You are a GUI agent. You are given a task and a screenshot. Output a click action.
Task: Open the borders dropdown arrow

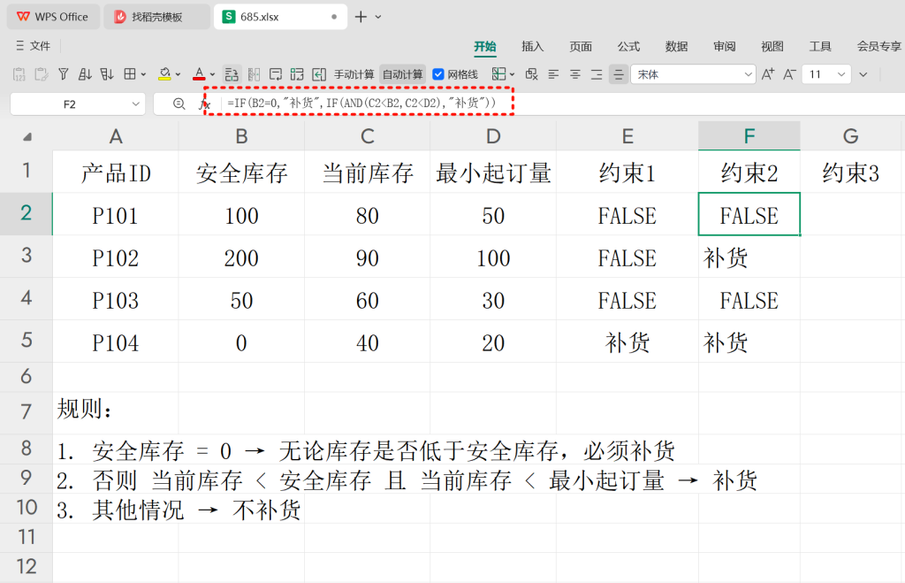[x=143, y=74]
